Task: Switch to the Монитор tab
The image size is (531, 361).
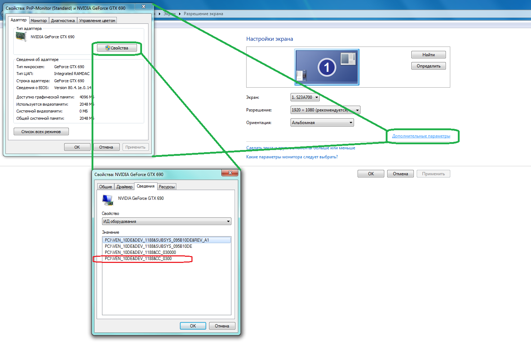Action: pyautogui.click(x=39, y=21)
